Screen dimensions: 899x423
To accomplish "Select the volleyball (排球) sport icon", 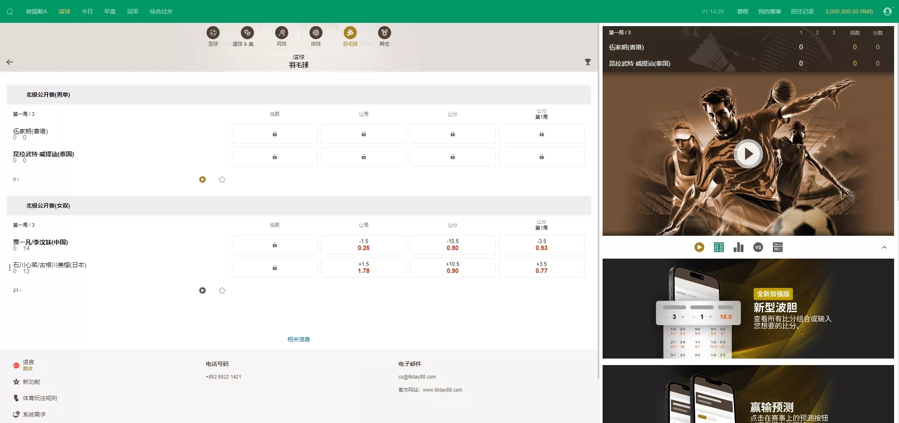I will click(316, 33).
